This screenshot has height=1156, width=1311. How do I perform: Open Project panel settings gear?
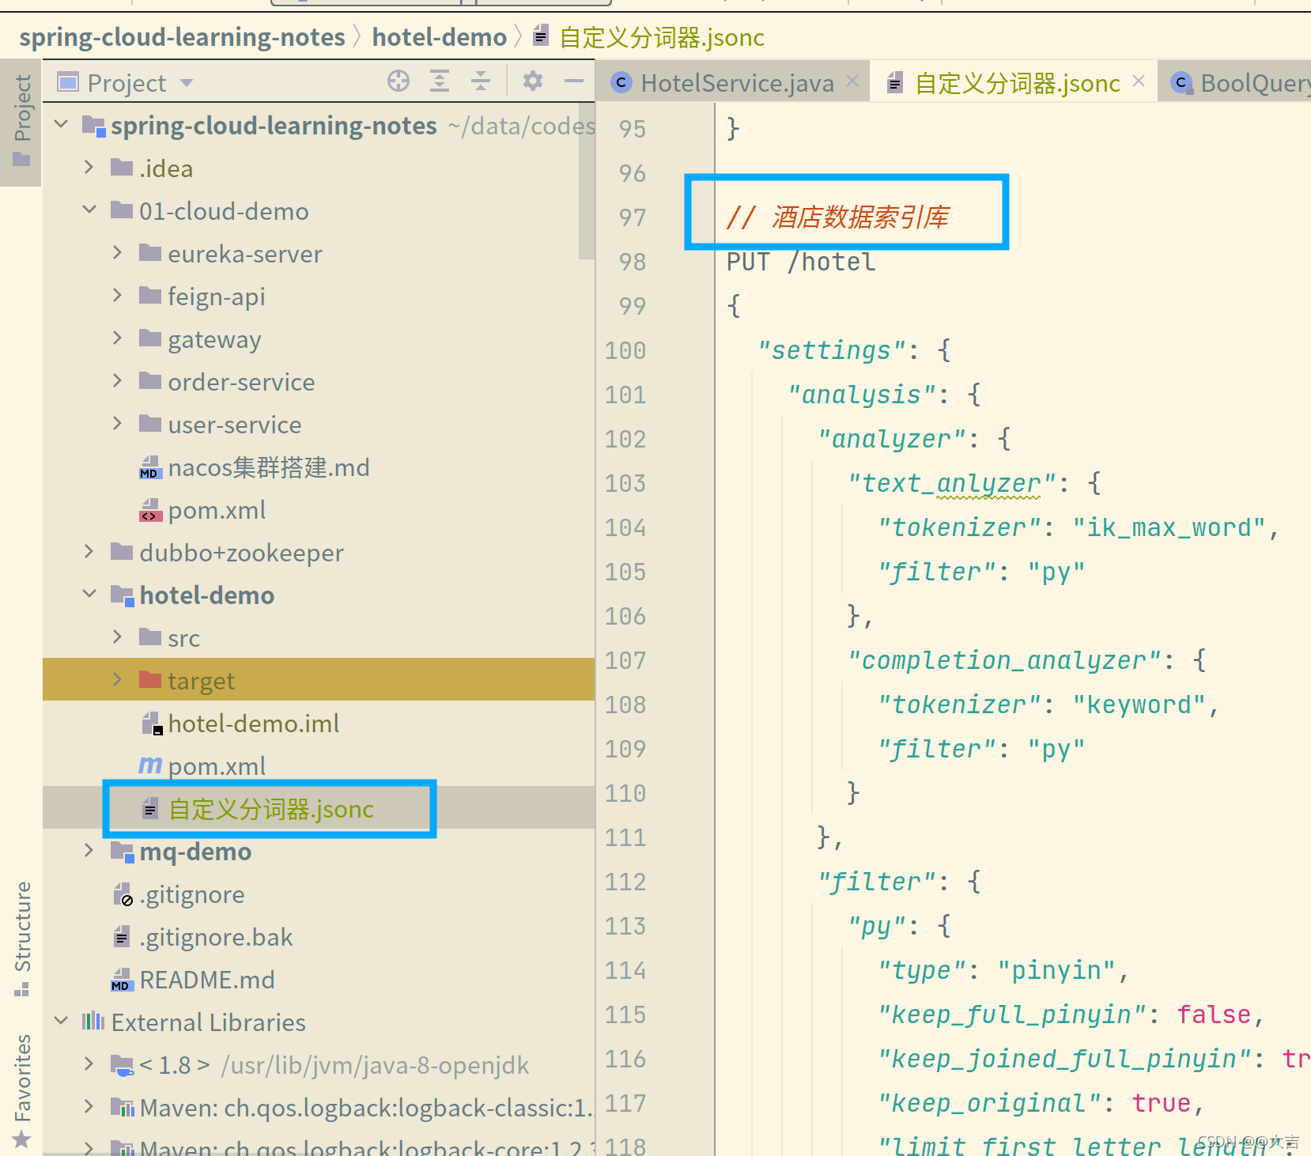(533, 81)
